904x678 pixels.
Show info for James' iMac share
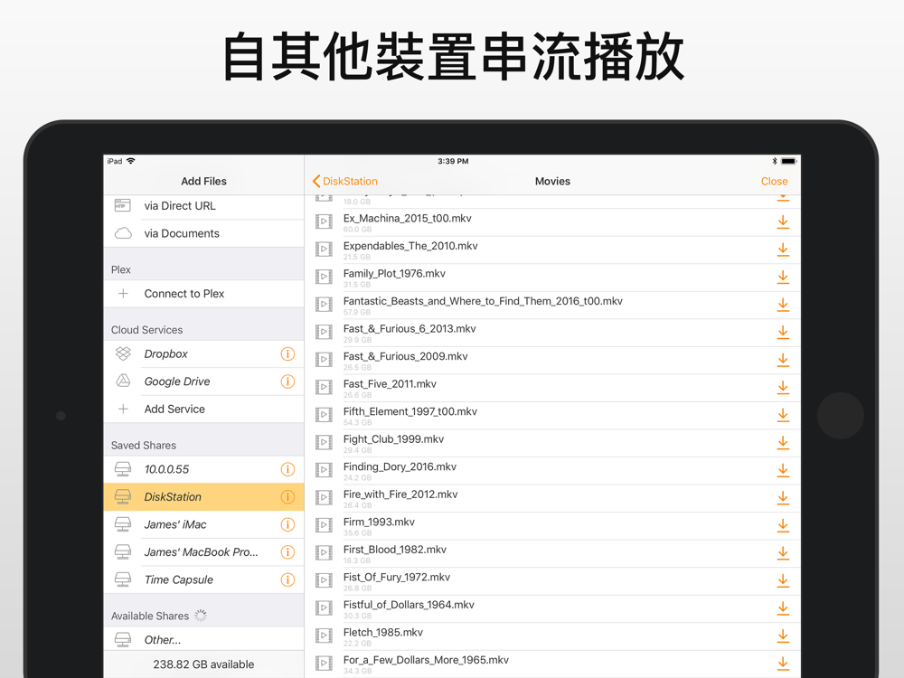[x=287, y=524]
